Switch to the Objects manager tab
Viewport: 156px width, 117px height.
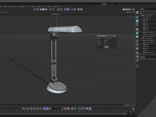(x=142, y=9)
